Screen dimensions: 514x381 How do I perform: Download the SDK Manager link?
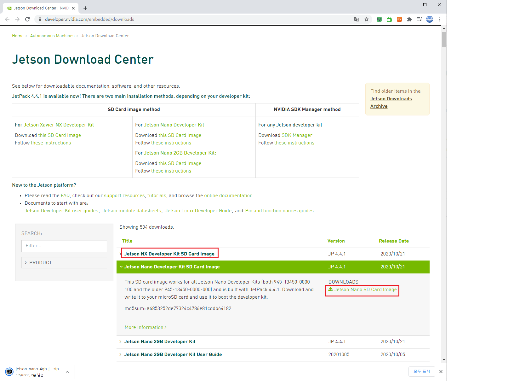297,135
